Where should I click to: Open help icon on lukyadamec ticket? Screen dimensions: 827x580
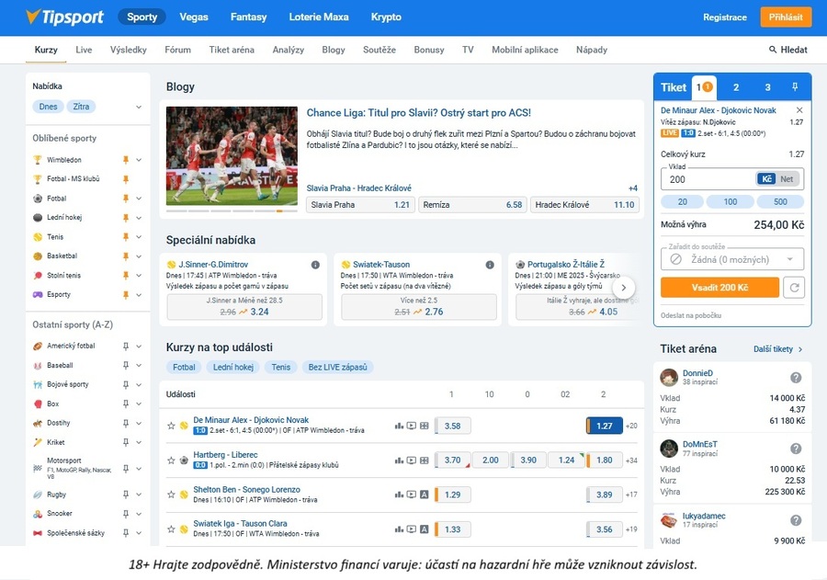point(796,520)
